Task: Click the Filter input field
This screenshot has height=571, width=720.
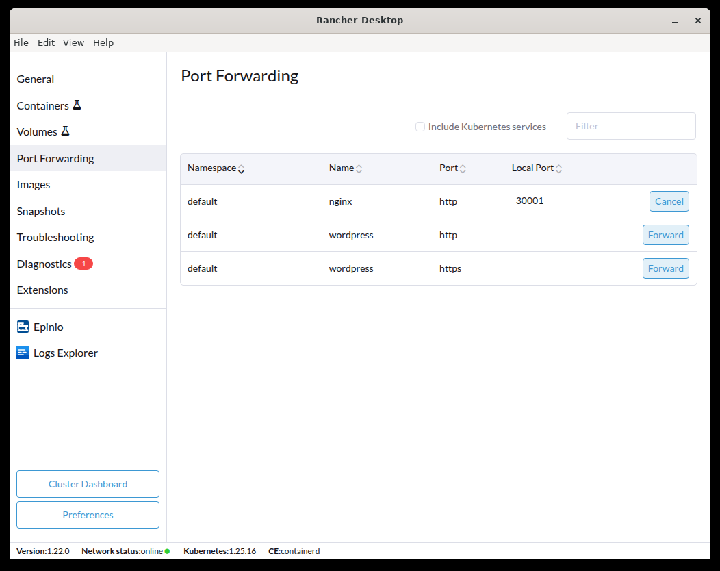Action: (630, 126)
